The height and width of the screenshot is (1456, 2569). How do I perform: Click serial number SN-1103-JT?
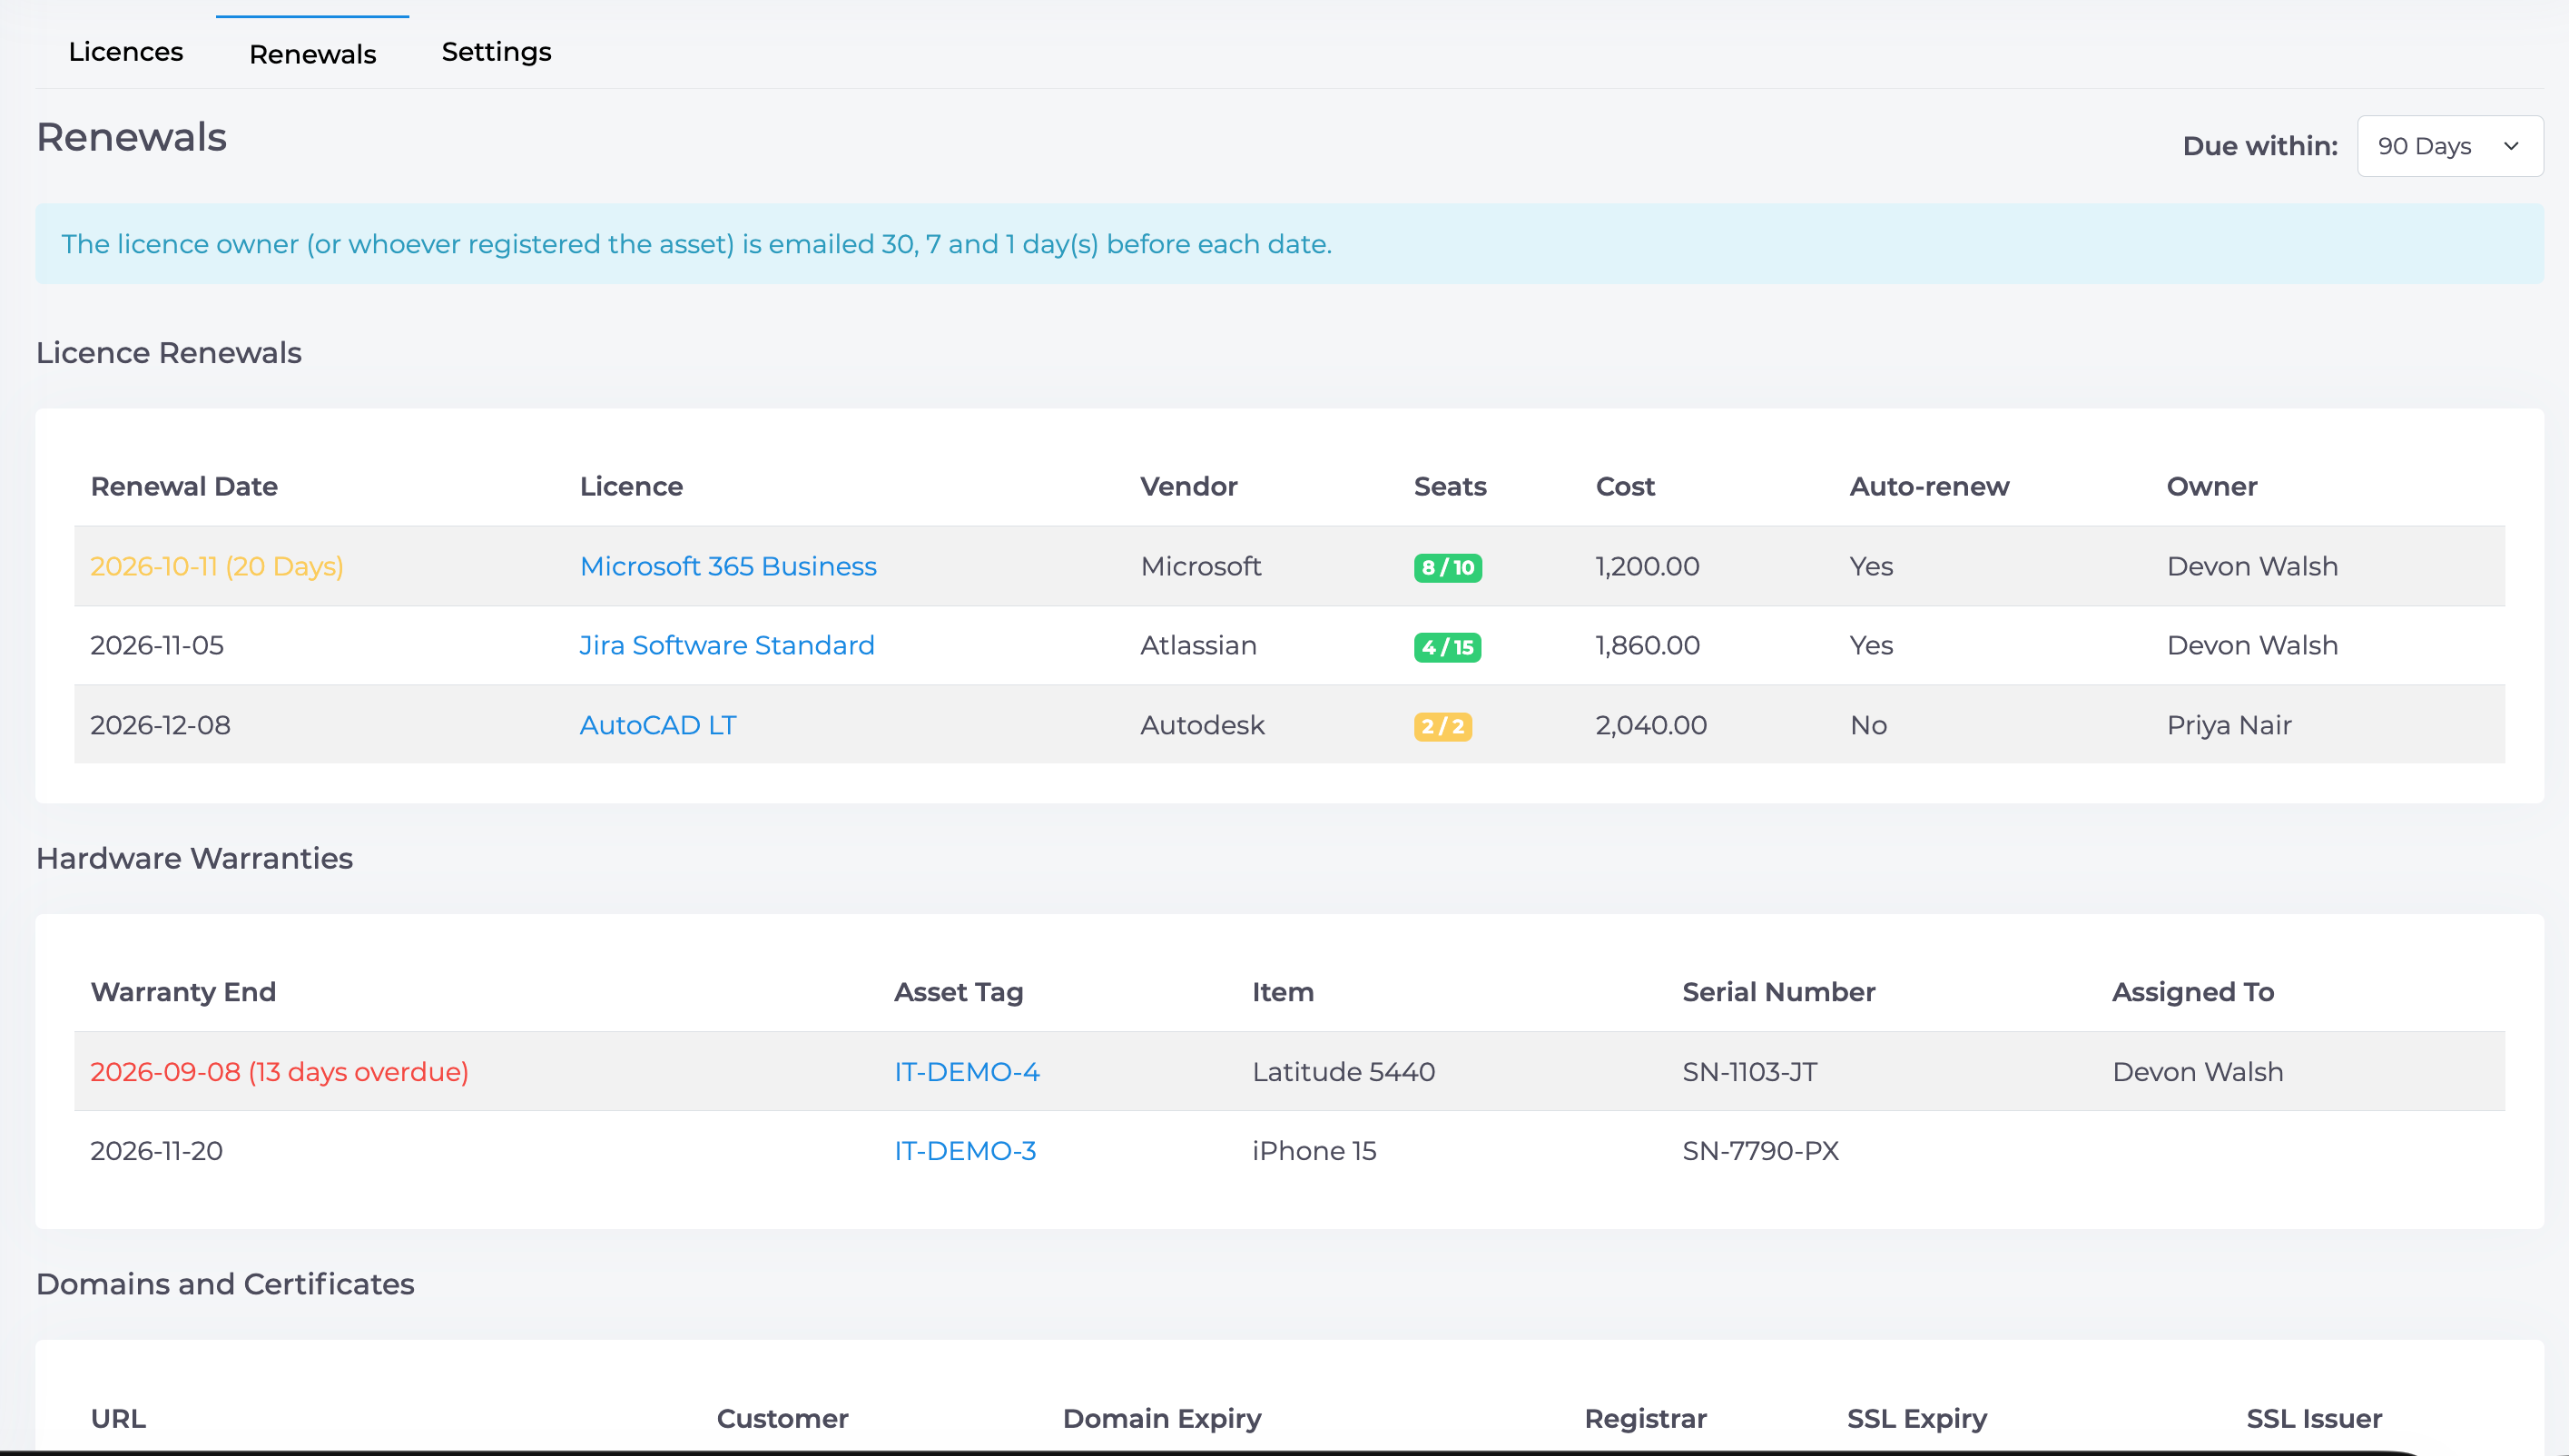[x=1750, y=1071]
